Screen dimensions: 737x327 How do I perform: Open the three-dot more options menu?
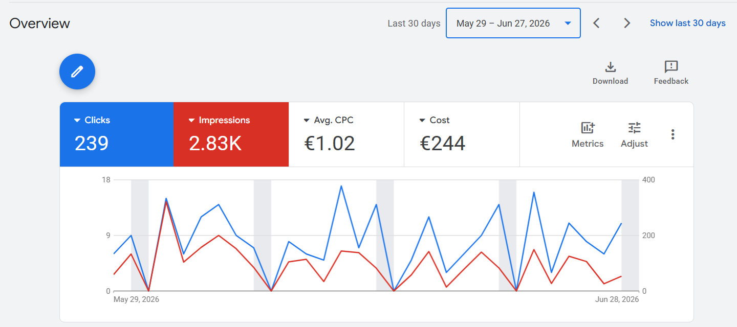(673, 134)
